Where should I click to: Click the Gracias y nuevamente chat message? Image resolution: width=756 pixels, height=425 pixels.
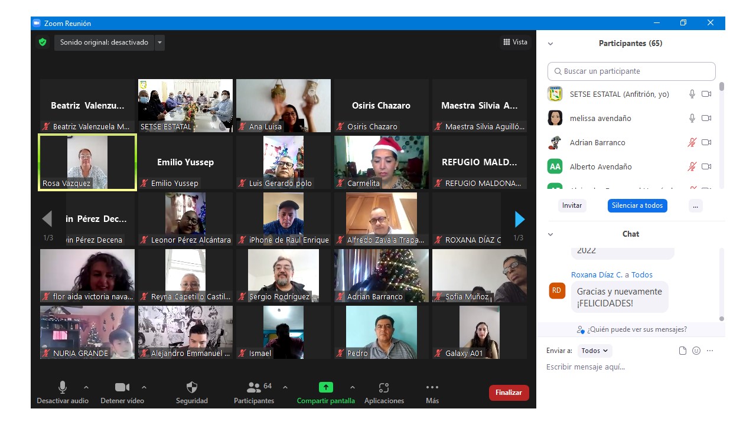tap(620, 297)
